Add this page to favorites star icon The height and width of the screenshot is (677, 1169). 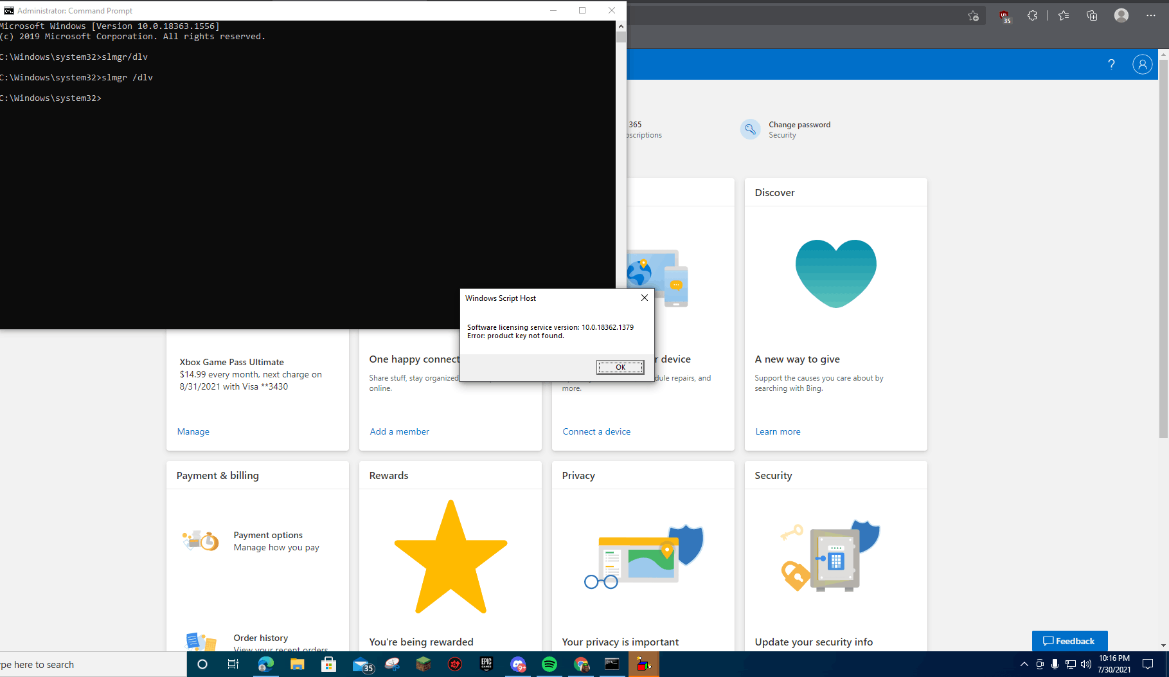[973, 16]
